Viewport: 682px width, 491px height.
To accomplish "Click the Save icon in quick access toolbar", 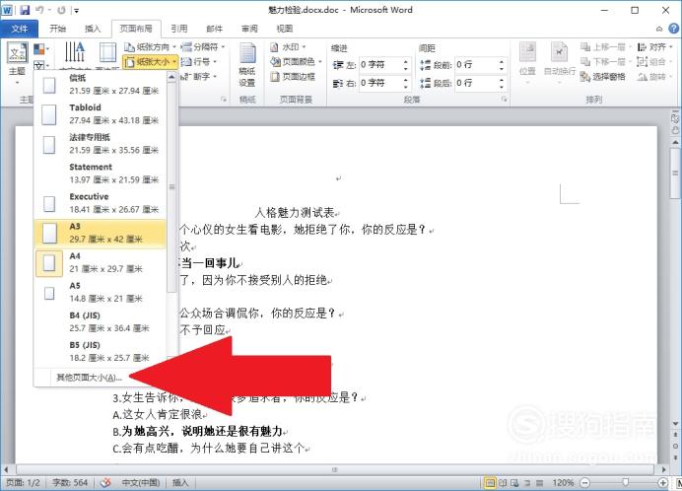I will [x=25, y=10].
